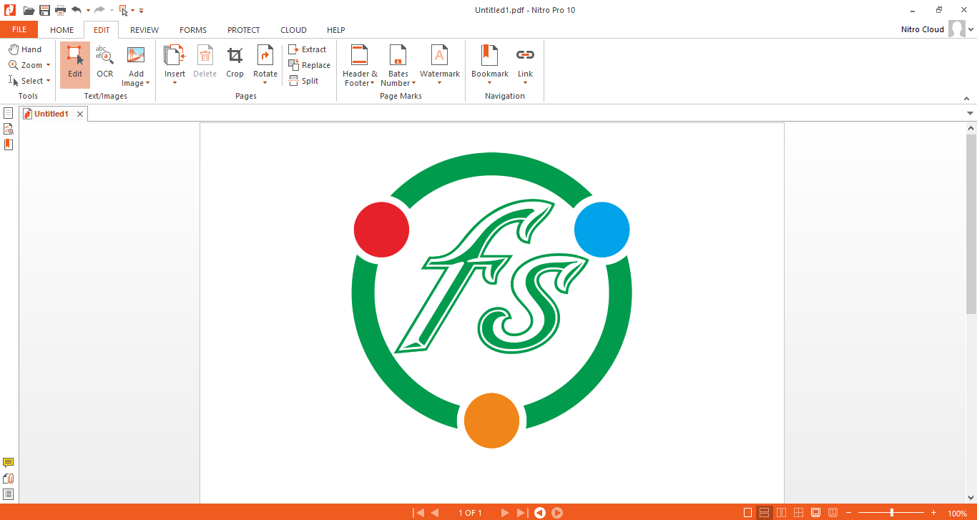This screenshot has width=977, height=520.
Task: Zoom out with the minus button
Action: click(x=849, y=513)
